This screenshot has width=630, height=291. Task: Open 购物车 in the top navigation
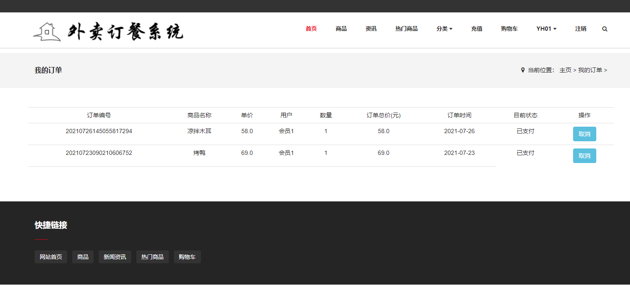509,29
